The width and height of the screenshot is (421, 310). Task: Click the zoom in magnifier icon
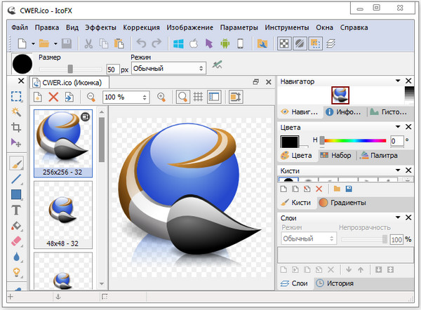[162, 97]
